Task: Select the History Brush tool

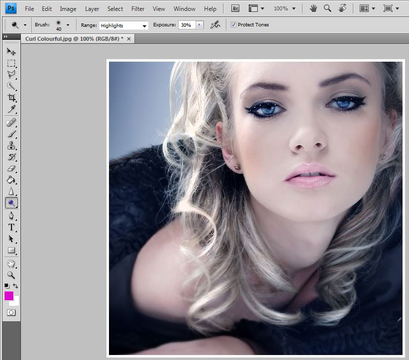Action: (x=11, y=157)
